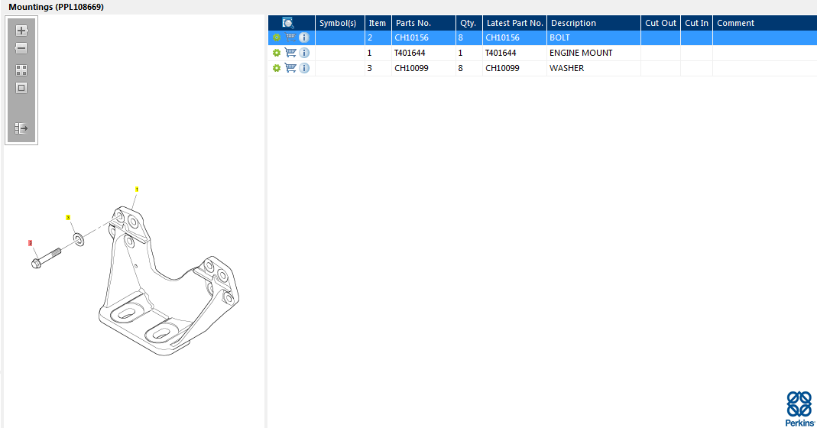
Task: Toggle the parts list panel arrow icon
Action: point(21,128)
